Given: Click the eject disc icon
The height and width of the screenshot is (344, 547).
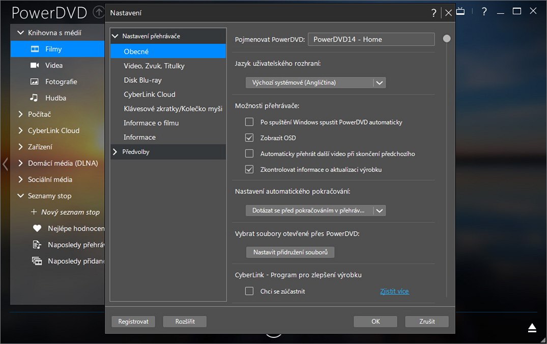Looking at the screenshot, I should click(532, 328).
